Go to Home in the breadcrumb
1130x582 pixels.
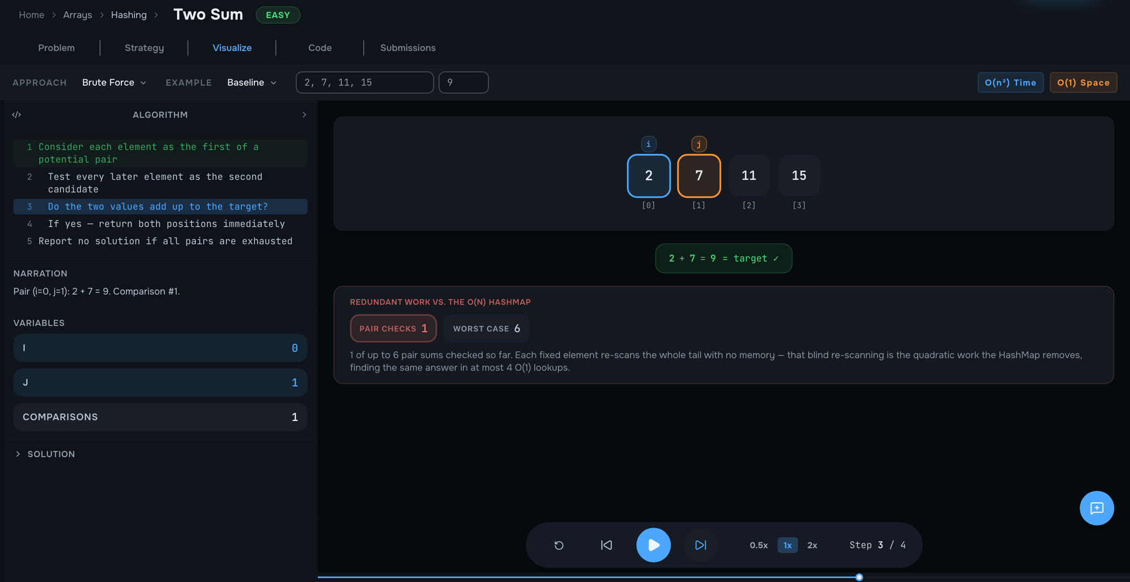(x=31, y=15)
